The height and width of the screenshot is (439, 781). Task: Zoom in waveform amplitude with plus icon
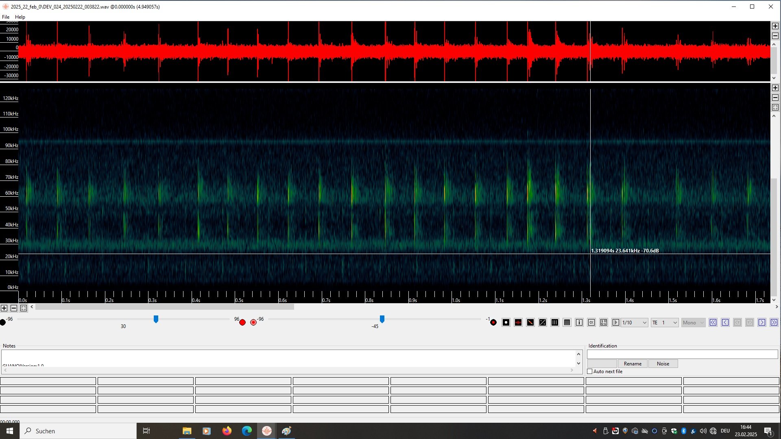click(x=775, y=26)
